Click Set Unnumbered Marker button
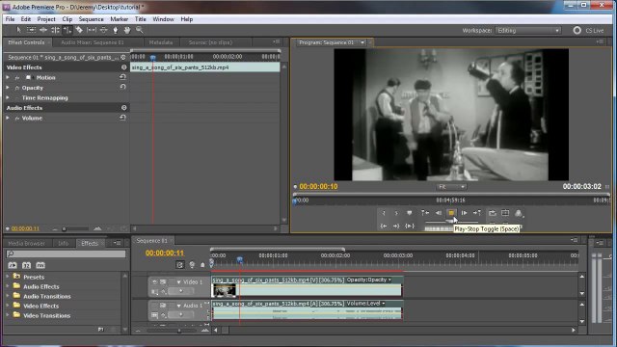 coord(409,213)
